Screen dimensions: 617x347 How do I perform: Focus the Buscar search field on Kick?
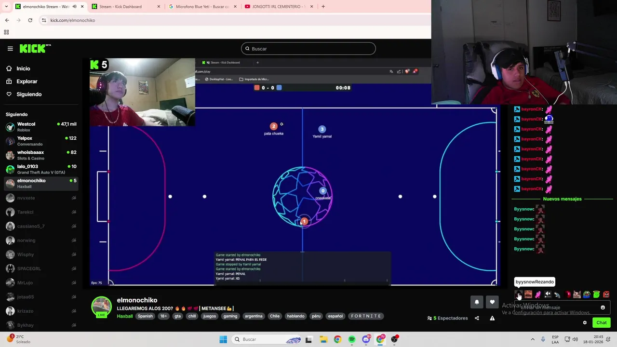[x=308, y=49]
